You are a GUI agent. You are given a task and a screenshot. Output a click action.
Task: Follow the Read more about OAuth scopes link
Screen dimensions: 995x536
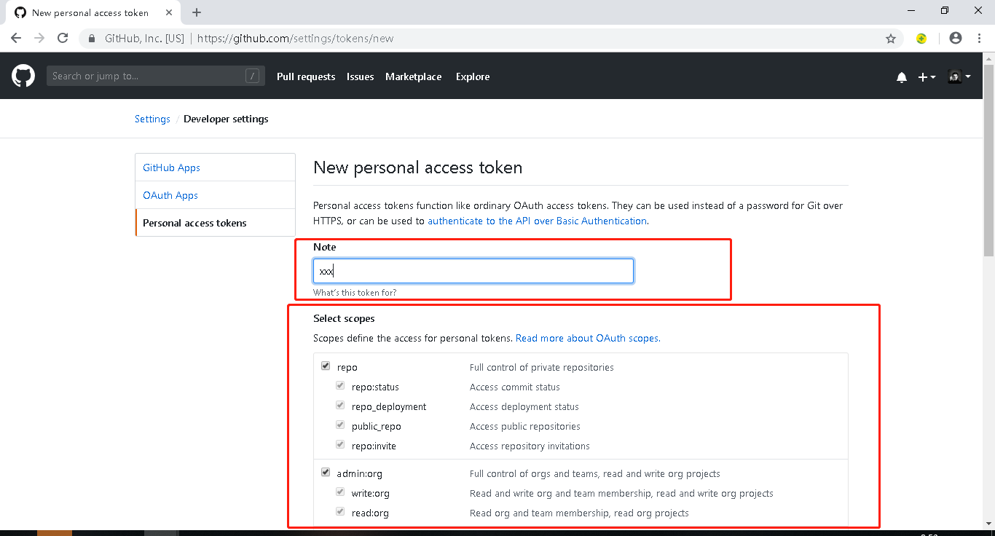coord(588,338)
